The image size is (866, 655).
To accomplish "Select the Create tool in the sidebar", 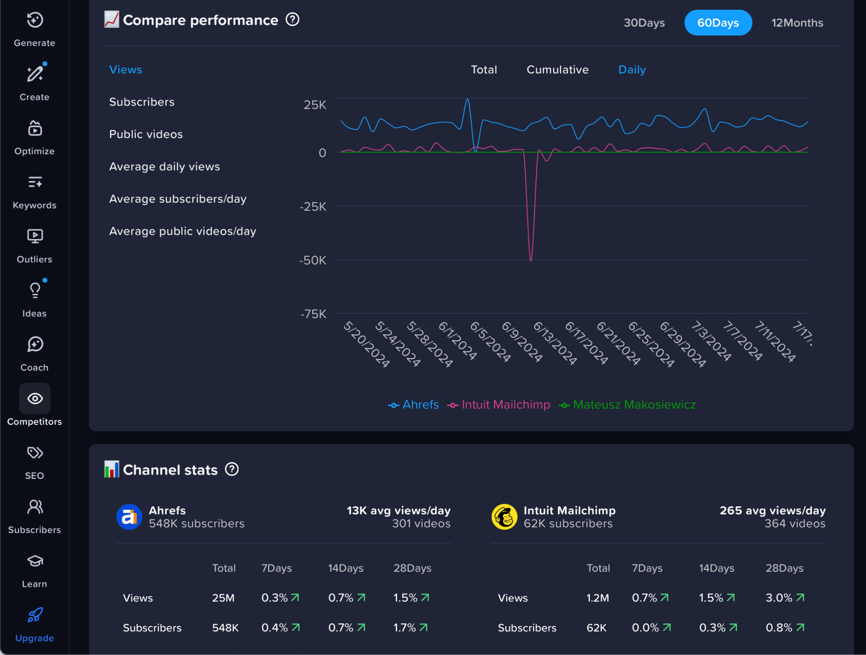I will tap(34, 82).
